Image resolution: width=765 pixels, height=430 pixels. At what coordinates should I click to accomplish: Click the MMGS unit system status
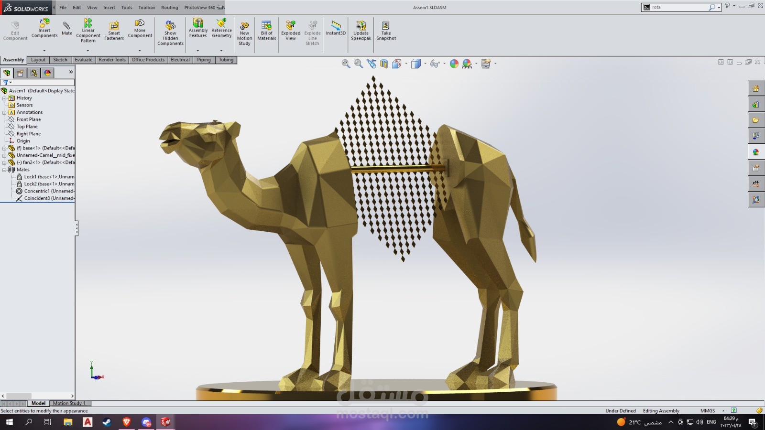point(708,411)
